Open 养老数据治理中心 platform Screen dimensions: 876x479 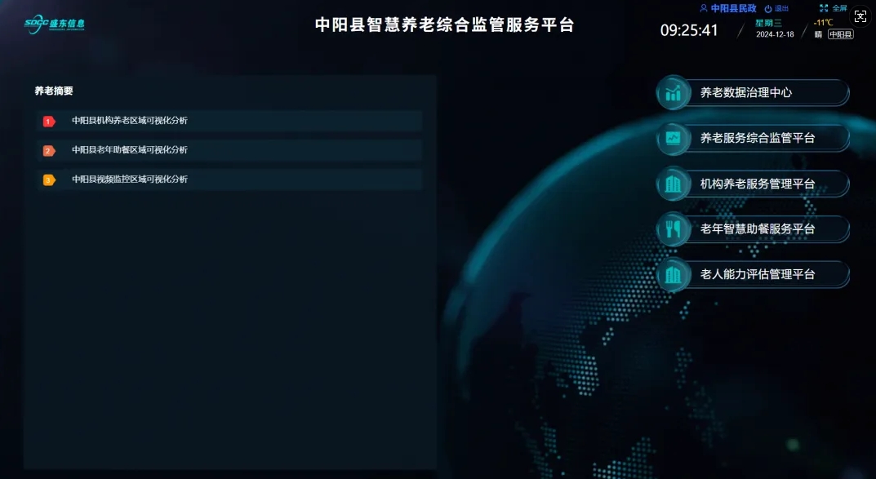tap(753, 93)
